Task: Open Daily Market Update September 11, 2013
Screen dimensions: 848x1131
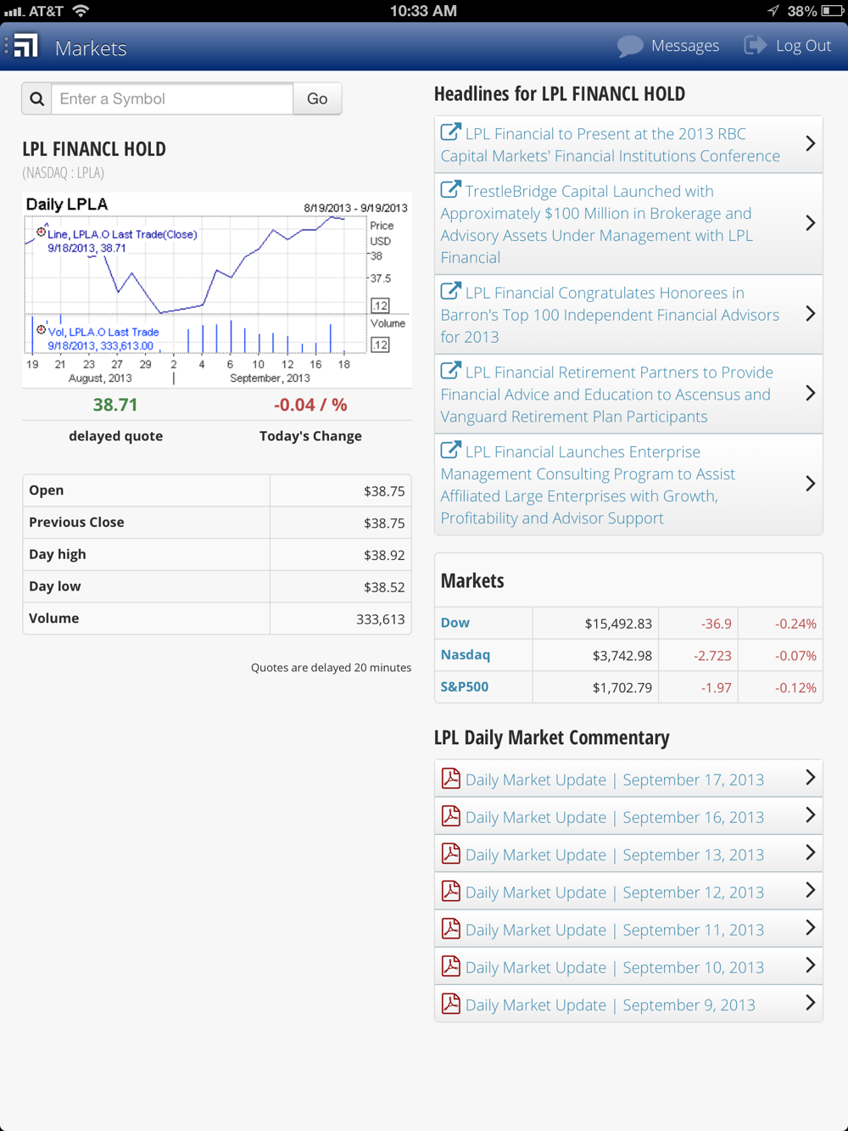Action: coord(614,930)
